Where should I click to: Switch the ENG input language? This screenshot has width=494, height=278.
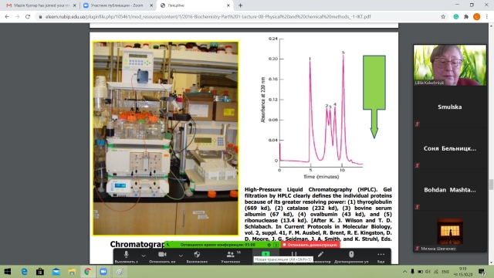click(445, 271)
